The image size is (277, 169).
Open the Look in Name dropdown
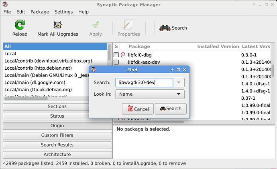(150, 94)
